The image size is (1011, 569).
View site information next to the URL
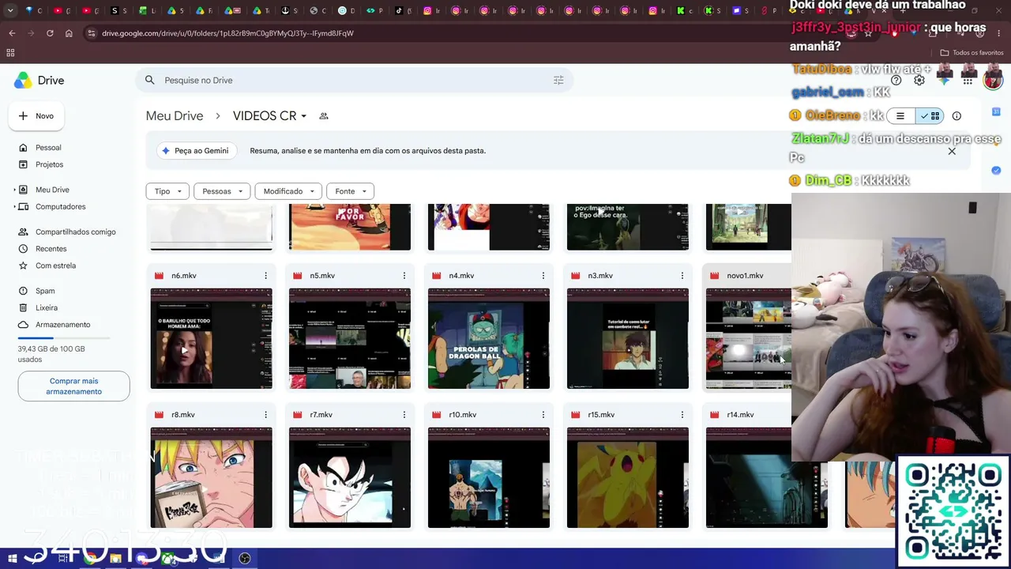[x=91, y=33]
